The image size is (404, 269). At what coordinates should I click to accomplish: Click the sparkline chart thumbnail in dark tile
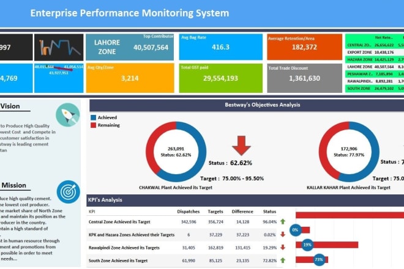[59, 47]
